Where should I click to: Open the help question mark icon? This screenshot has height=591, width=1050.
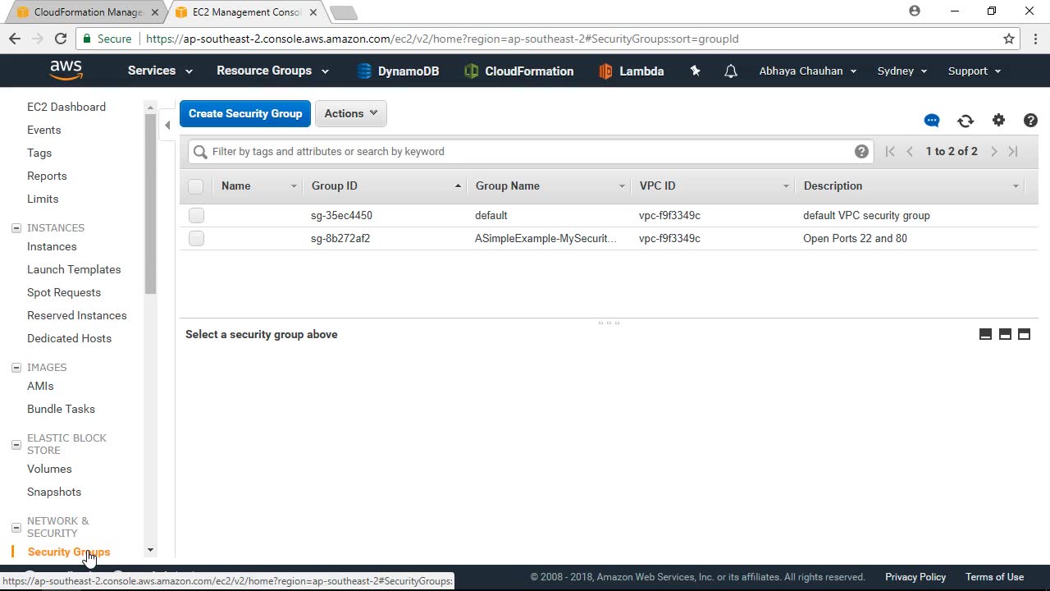click(1031, 120)
